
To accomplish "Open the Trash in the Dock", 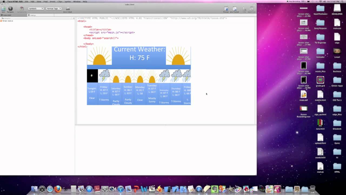I will tap(312, 189).
